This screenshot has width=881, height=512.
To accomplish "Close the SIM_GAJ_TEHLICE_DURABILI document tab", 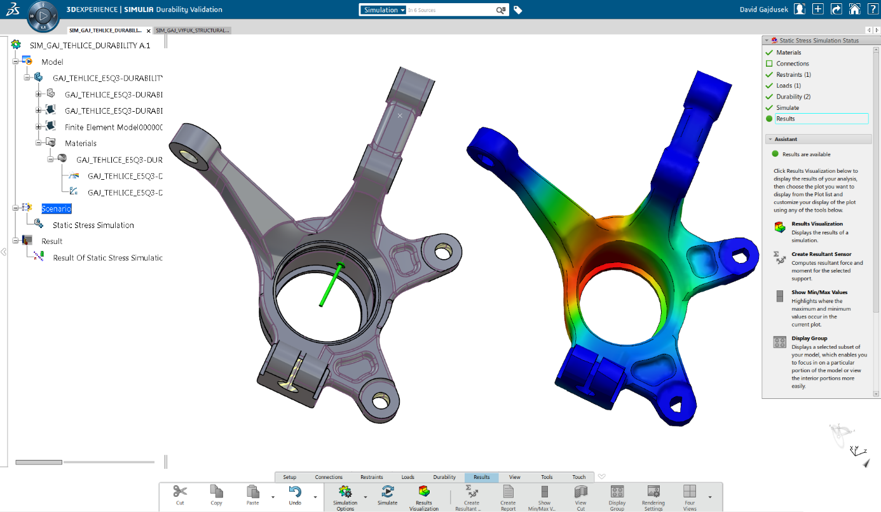I will pos(149,30).
